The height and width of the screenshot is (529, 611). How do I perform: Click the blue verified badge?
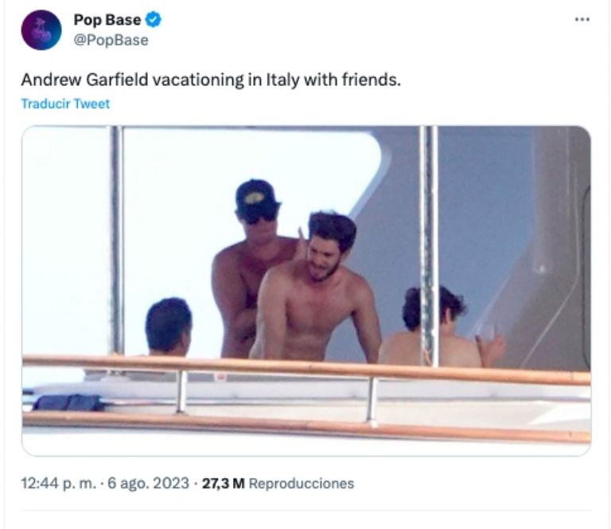tap(153, 19)
